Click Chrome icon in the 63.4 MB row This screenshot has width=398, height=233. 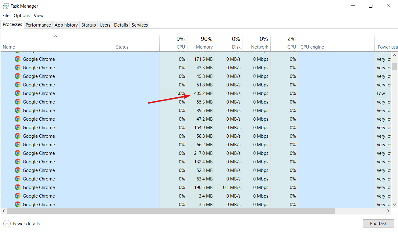(18, 179)
